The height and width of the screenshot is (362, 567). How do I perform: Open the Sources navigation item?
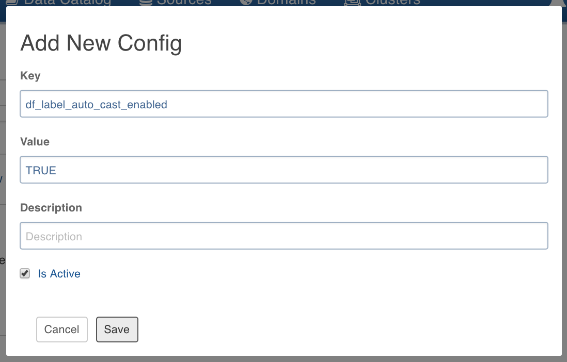(x=184, y=3)
